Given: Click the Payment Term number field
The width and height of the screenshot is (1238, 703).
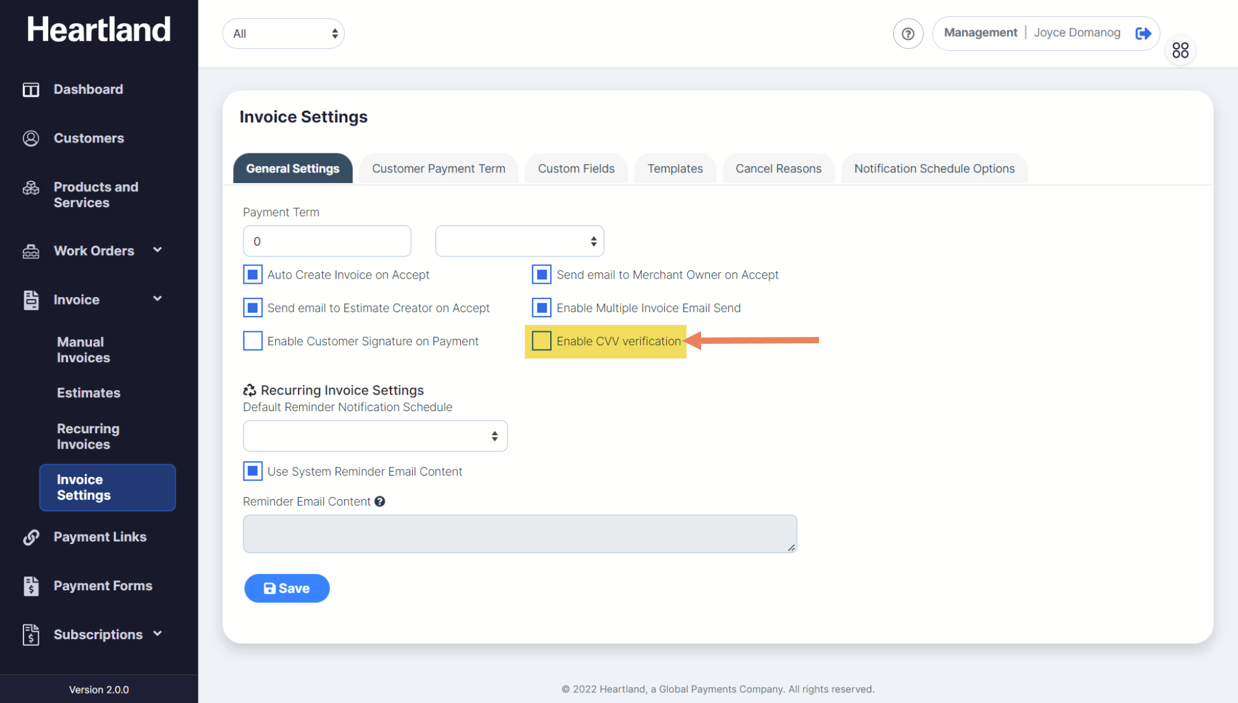Looking at the screenshot, I should pyautogui.click(x=326, y=241).
